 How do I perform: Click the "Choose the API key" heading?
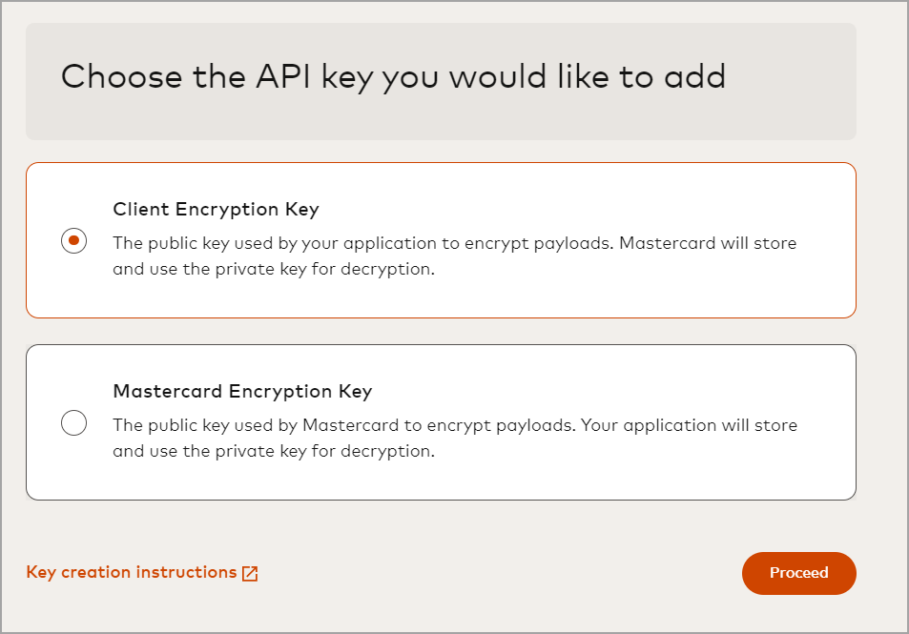(x=393, y=76)
